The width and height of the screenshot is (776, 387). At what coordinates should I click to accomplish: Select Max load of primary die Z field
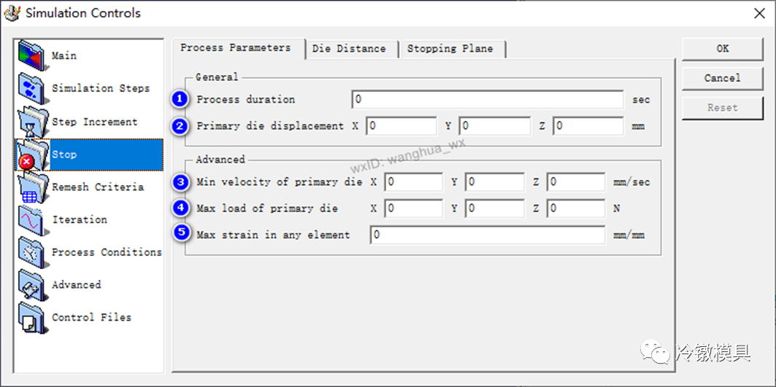576,208
